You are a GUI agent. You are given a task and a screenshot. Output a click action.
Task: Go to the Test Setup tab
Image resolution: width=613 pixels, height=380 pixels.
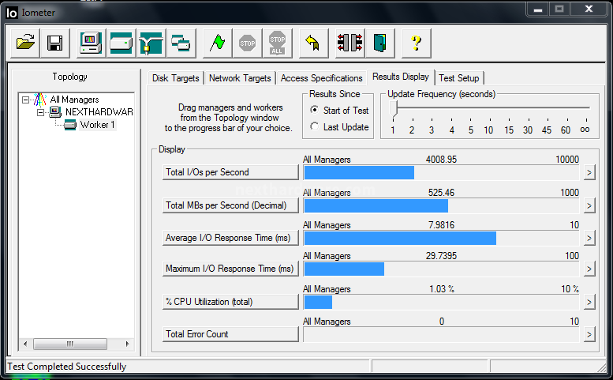coord(459,78)
